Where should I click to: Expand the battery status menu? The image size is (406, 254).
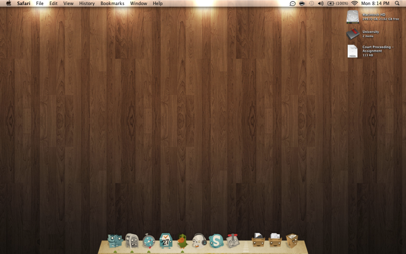point(337,4)
